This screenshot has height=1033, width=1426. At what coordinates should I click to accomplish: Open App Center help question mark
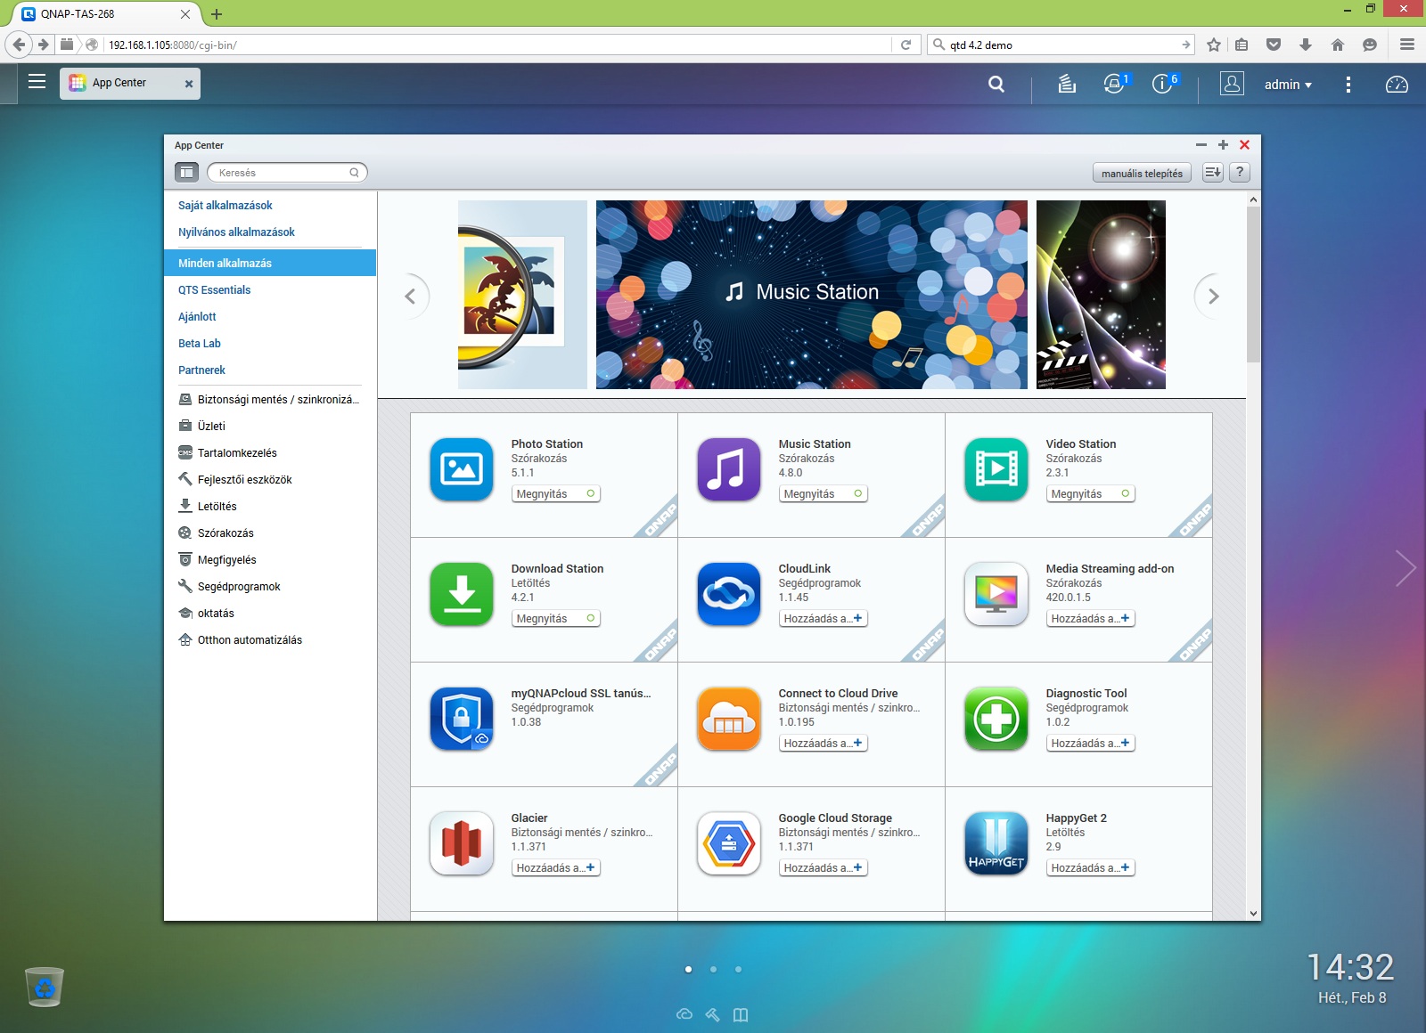coord(1239,173)
